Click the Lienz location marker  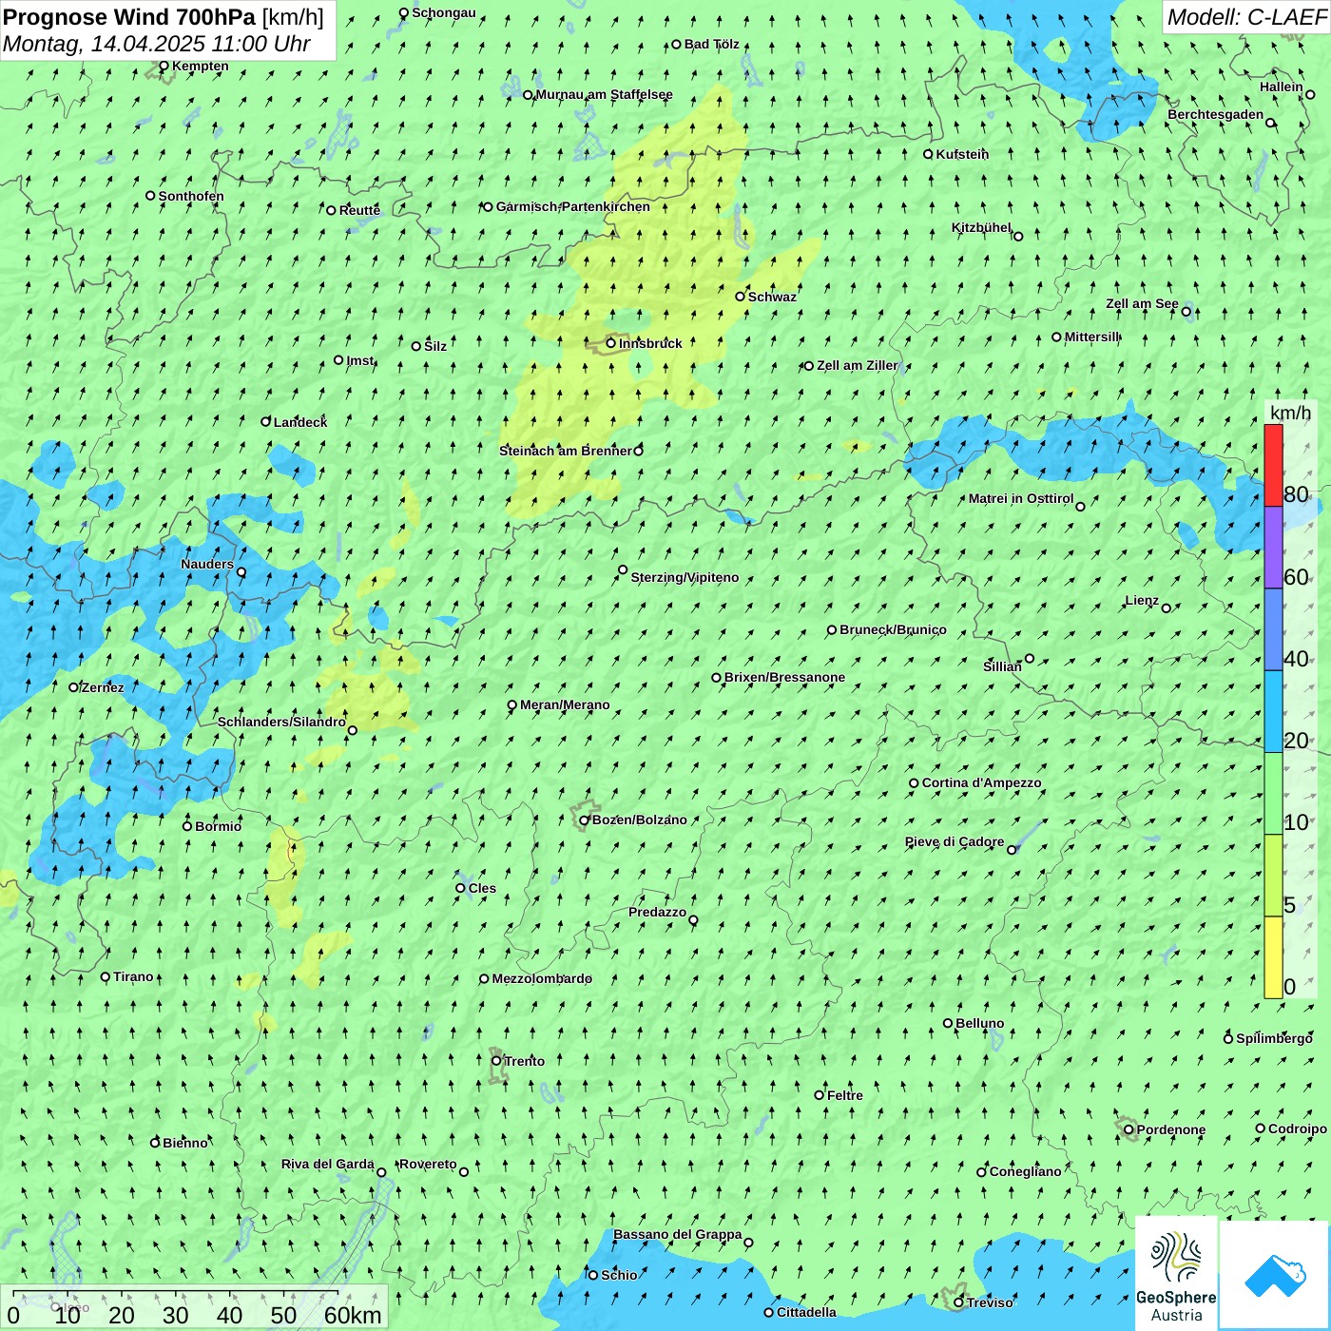click(1167, 608)
